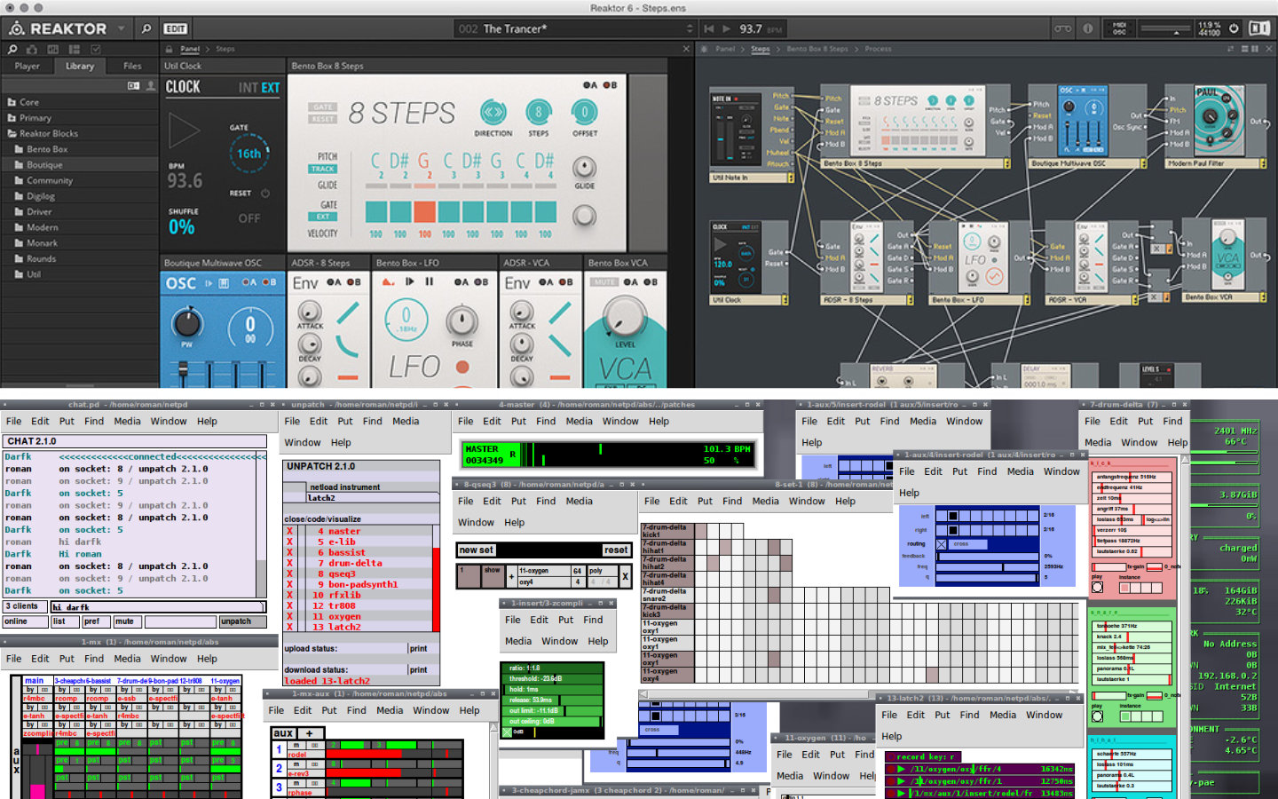Toggle the orange third gate step
This screenshot has height=799, width=1278.
click(x=424, y=211)
